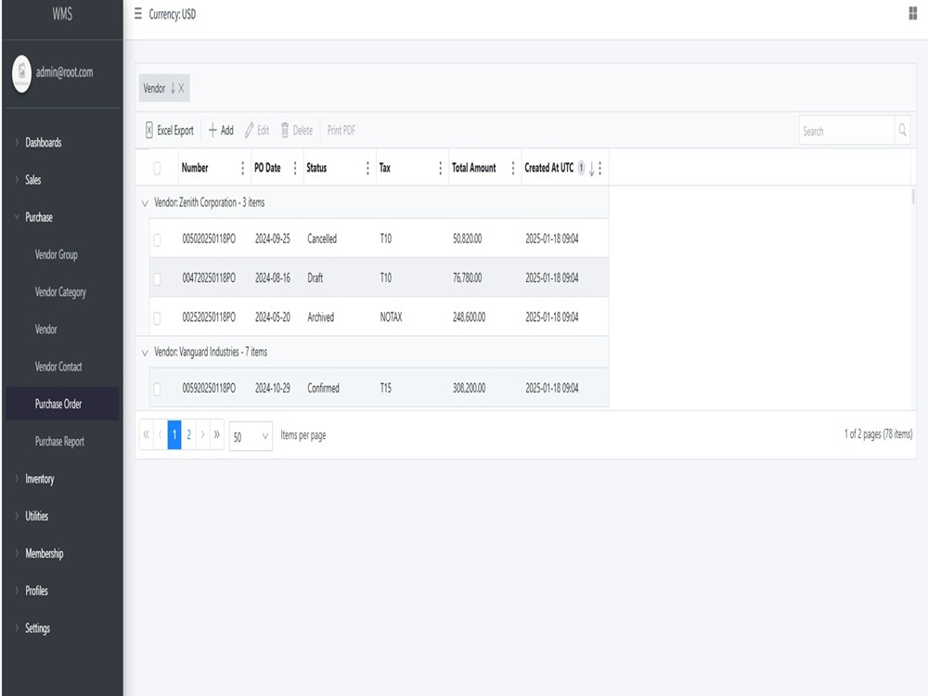Click the Total Amount column header
The image size is (928, 696).
[473, 168]
